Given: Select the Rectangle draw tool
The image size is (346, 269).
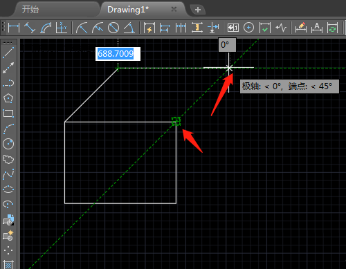Looking at the screenshot, I should (8, 113).
